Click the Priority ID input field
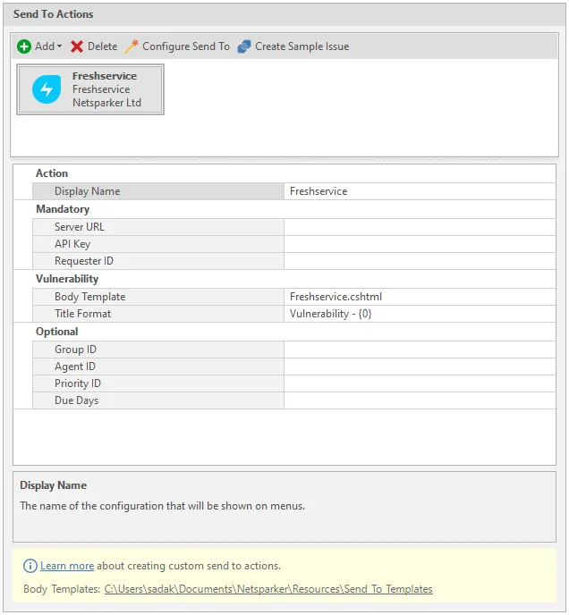The width and height of the screenshot is (569, 615). tap(420, 383)
